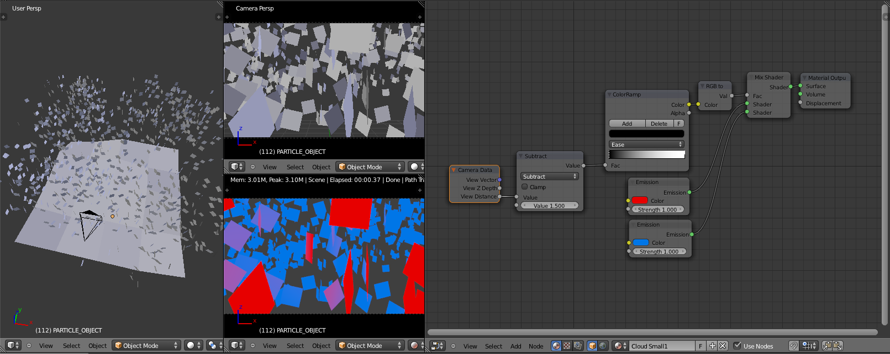The width and height of the screenshot is (890, 354).
Task: Browse materials next to Cloud Small1 field
Action: coord(620,346)
